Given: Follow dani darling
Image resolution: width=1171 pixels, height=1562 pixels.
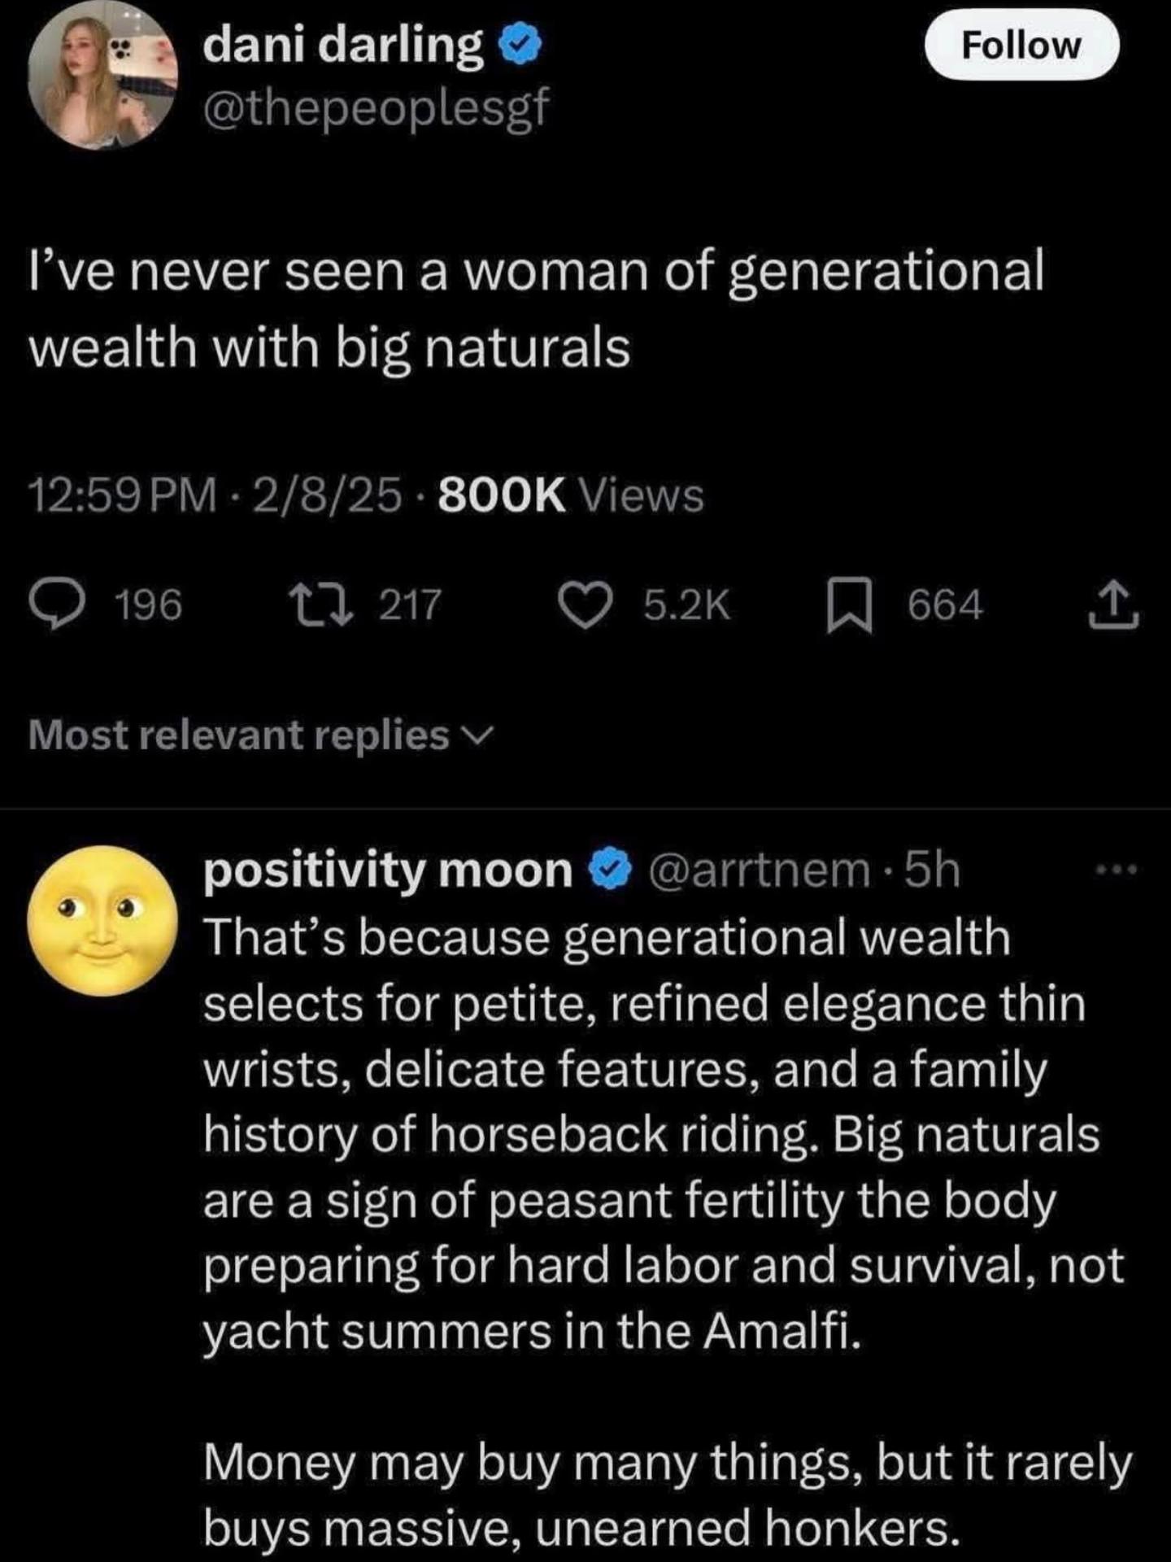Looking at the screenshot, I should pyautogui.click(x=1022, y=46).
